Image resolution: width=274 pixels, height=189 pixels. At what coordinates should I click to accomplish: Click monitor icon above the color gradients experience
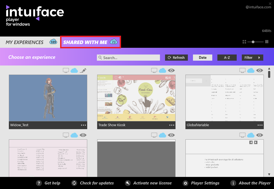(242, 135)
